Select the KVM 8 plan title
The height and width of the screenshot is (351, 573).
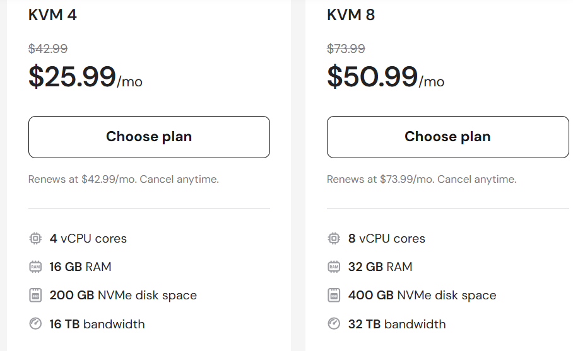point(351,15)
